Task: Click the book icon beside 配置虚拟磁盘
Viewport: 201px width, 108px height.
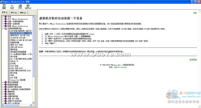Action: pos(6,84)
